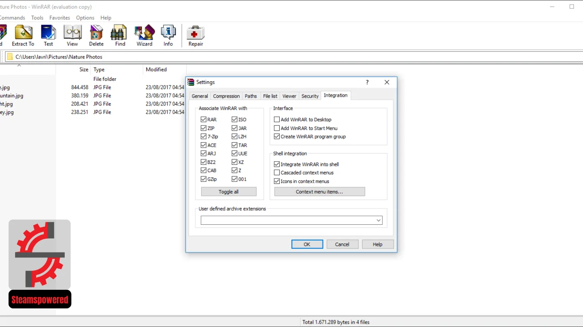The width and height of the screenshot is (583, 327).
Task: Click the Settings dialog help question mark
Action: pos(367,82)
